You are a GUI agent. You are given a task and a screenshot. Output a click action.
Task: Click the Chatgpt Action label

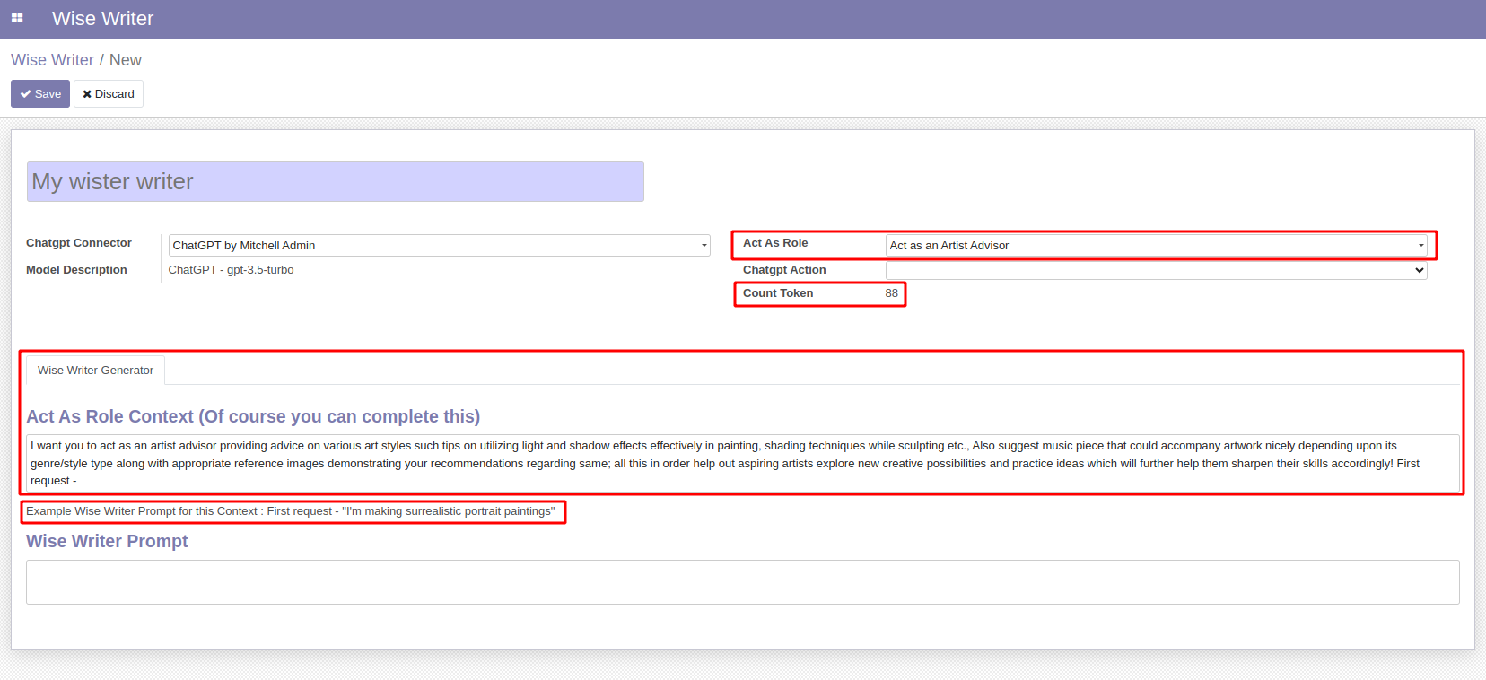784,270
